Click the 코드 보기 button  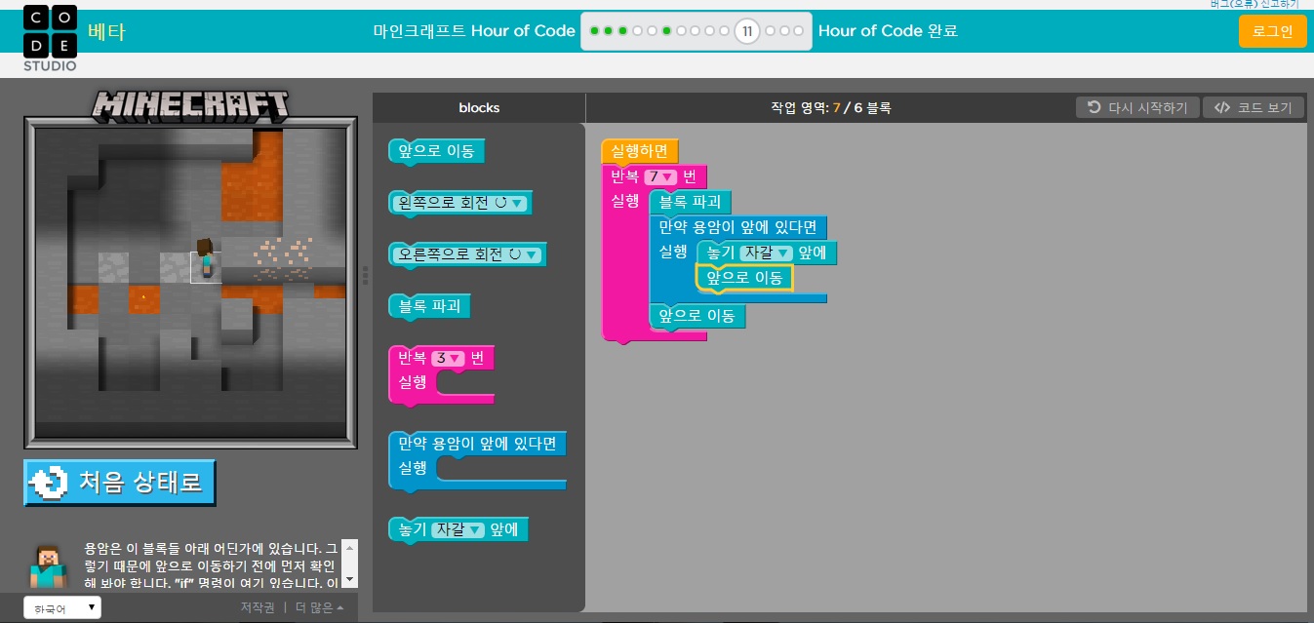point(1254,107)
